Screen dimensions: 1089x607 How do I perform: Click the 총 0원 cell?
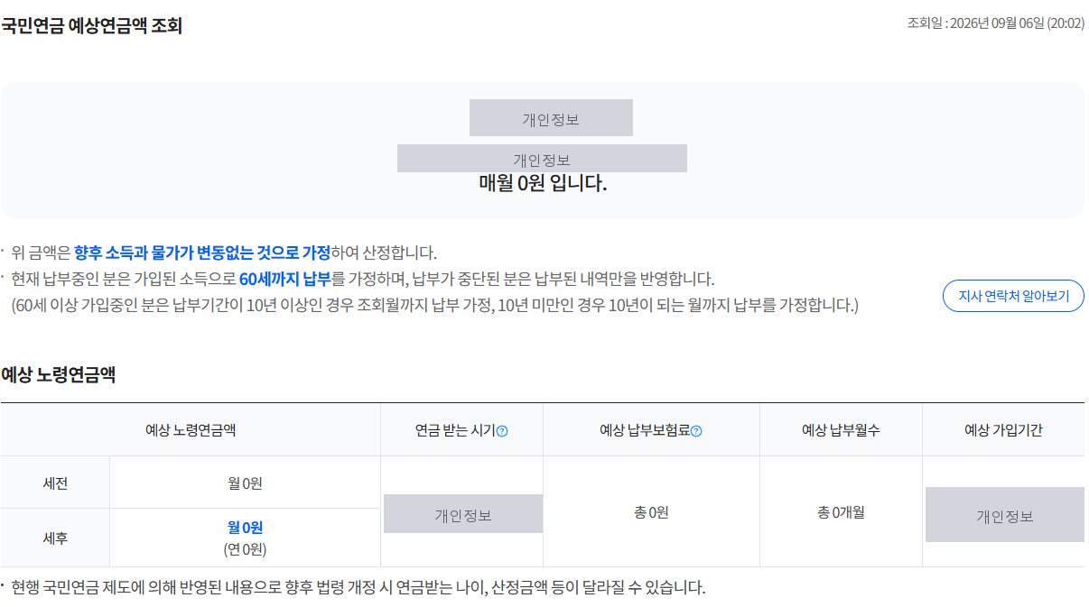click(651, 512)
